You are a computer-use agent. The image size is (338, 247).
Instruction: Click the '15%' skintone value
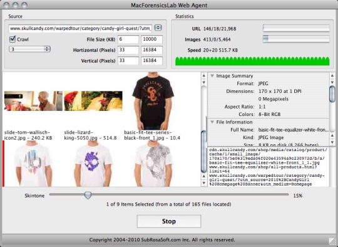[298, 196]
